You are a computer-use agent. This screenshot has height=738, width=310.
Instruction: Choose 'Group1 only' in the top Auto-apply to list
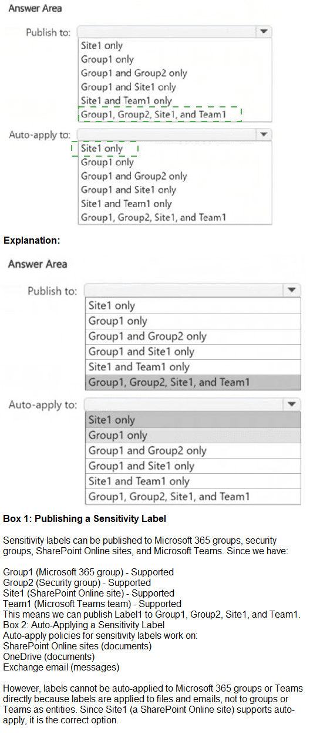(x=107, y=162)
